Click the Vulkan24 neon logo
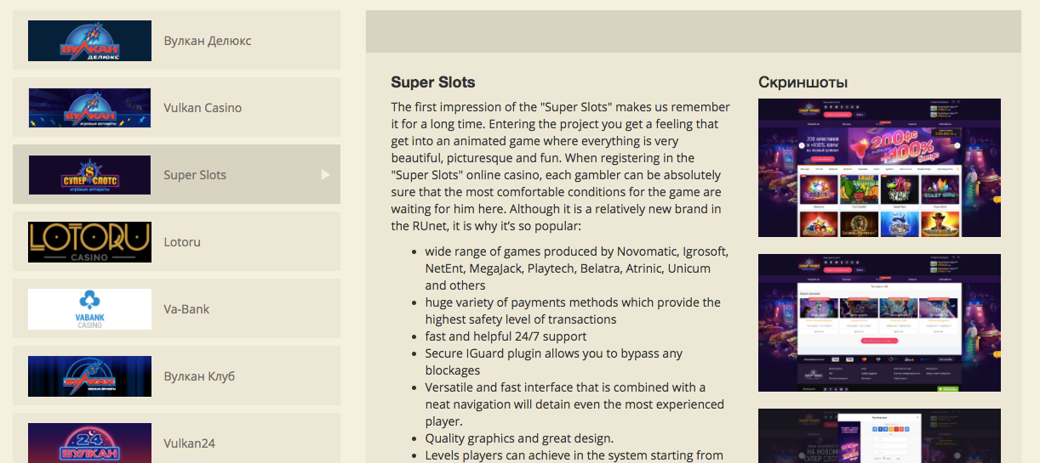Screen dimensions: 1040x463 (x=89, y=443)
